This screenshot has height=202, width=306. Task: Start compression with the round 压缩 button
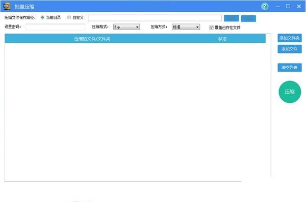point(290,92)
